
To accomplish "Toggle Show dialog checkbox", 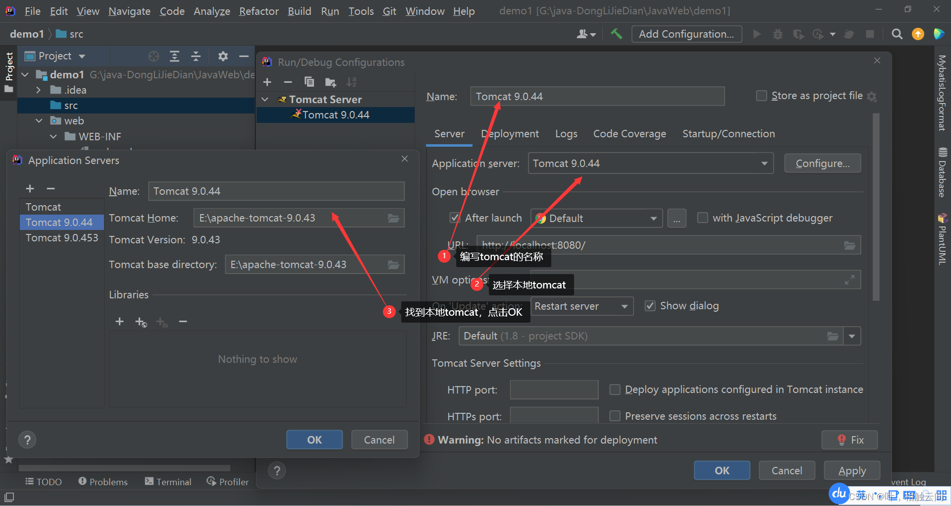I will point(650,306).
